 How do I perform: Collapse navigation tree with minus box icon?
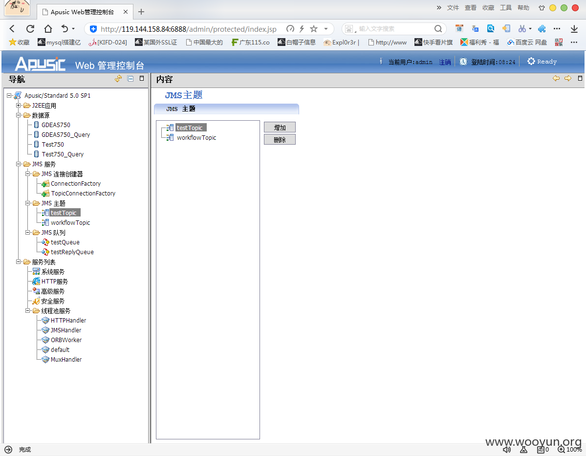pos(130,79)
